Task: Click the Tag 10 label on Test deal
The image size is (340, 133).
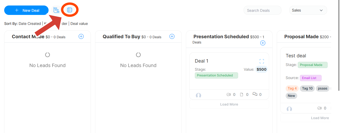Action: coord(307,88)
